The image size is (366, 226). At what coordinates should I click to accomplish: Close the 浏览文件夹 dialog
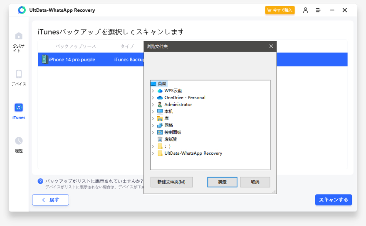tap(271, 46)
